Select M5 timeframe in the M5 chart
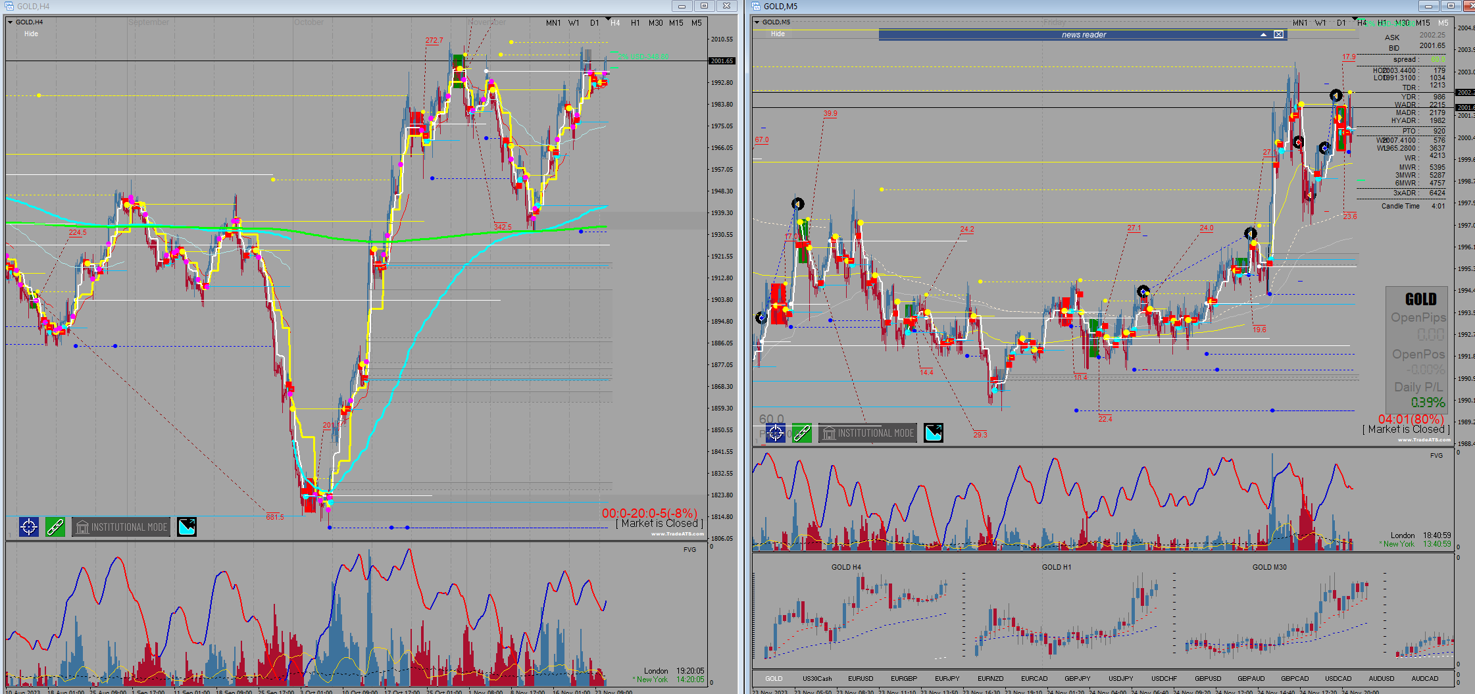 coord(1443,23)
